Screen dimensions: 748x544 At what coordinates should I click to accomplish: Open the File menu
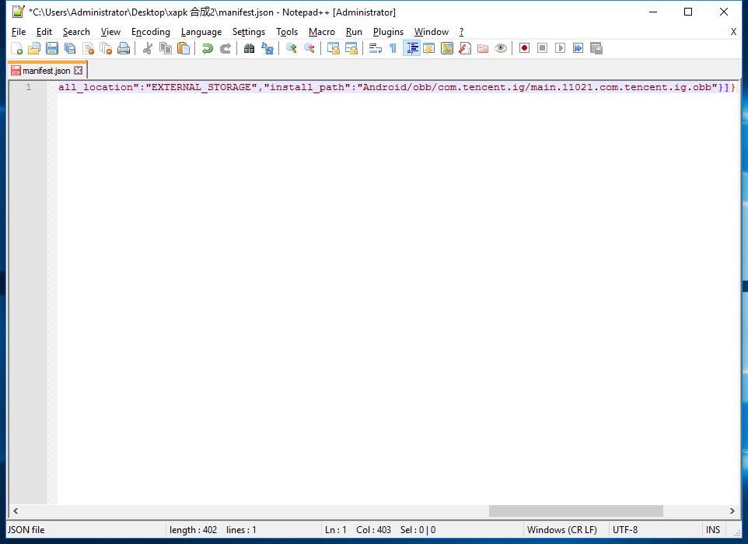point(19,31)
